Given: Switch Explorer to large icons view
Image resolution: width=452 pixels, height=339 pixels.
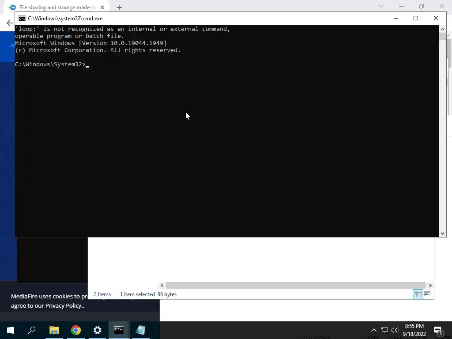Looking at the screenshot, I should 427,294.
